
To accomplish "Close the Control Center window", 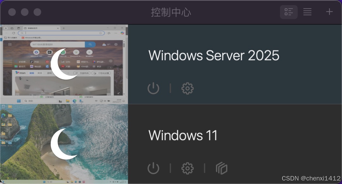I will click(x=12, y=12).
